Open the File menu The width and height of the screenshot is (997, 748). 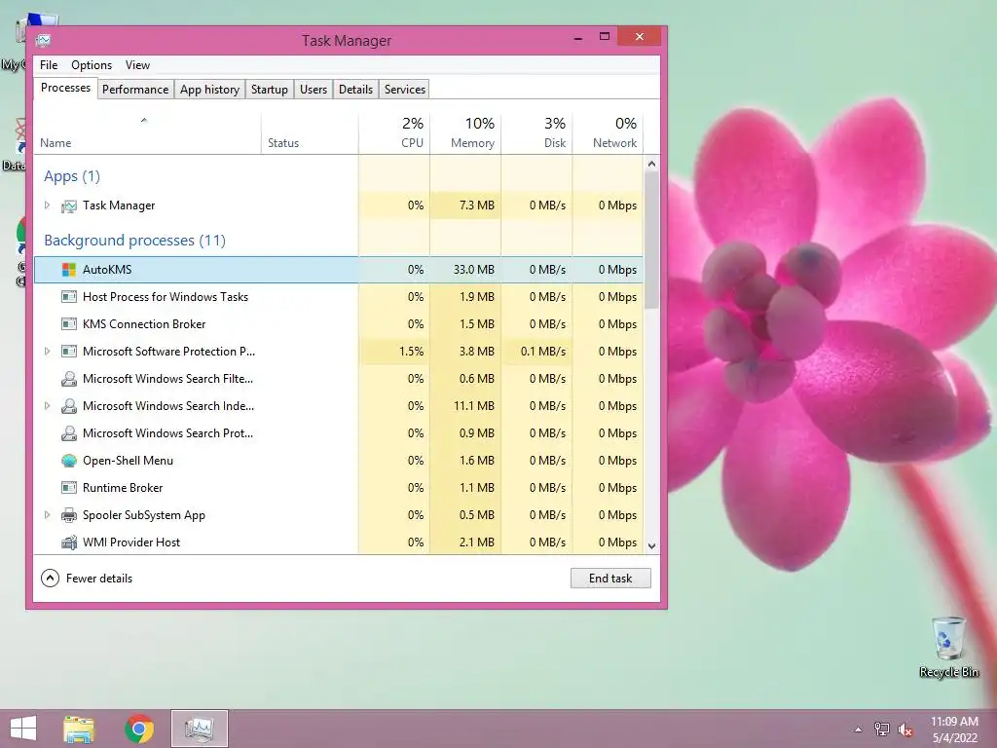coord(49,65)
